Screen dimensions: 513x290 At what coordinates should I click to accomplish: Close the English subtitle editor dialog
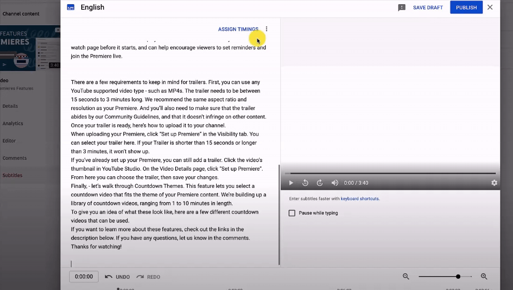490,7
